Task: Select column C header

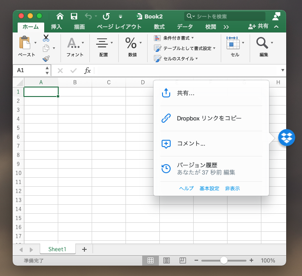Action: coord(109,83)
